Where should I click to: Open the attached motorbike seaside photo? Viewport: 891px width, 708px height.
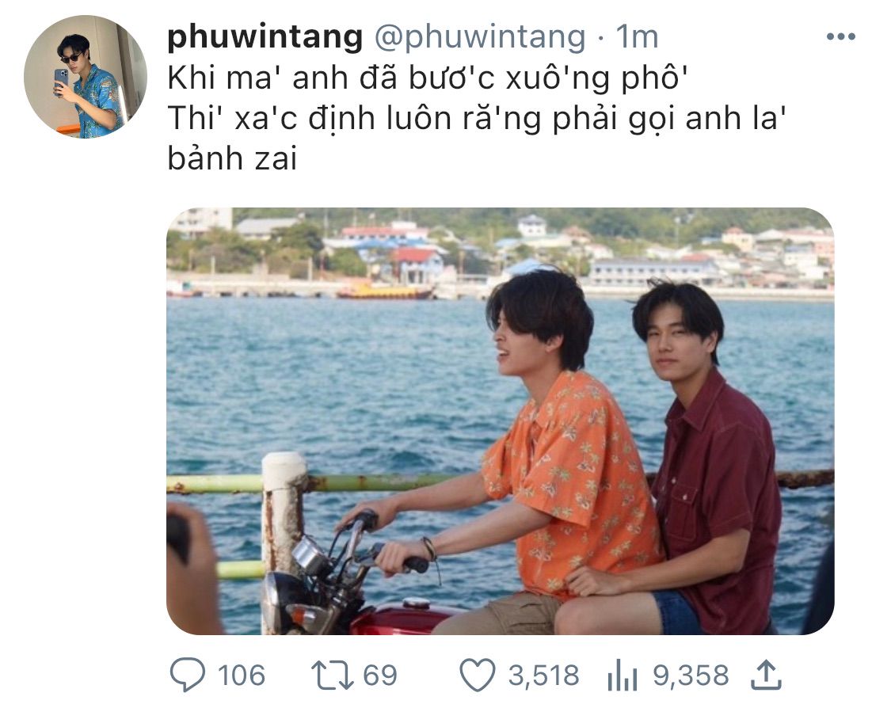click(x=500, y=421)
